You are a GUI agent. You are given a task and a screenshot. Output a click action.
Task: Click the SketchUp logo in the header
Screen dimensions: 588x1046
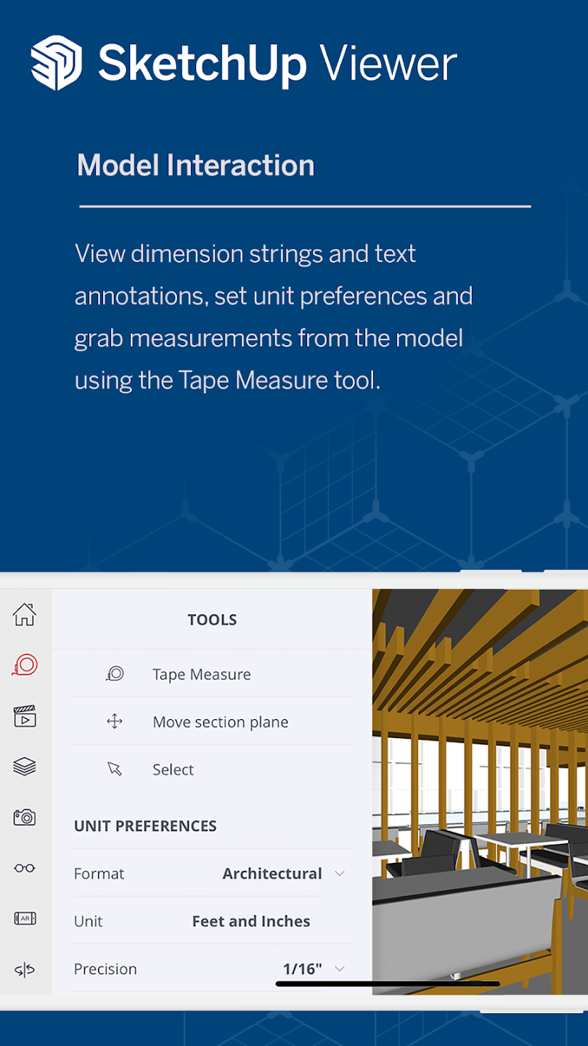57,63
